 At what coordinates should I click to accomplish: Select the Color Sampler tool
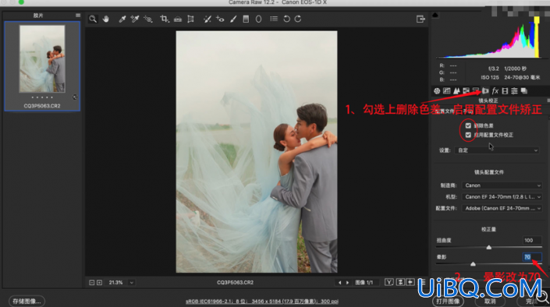[x=135, y=19]
